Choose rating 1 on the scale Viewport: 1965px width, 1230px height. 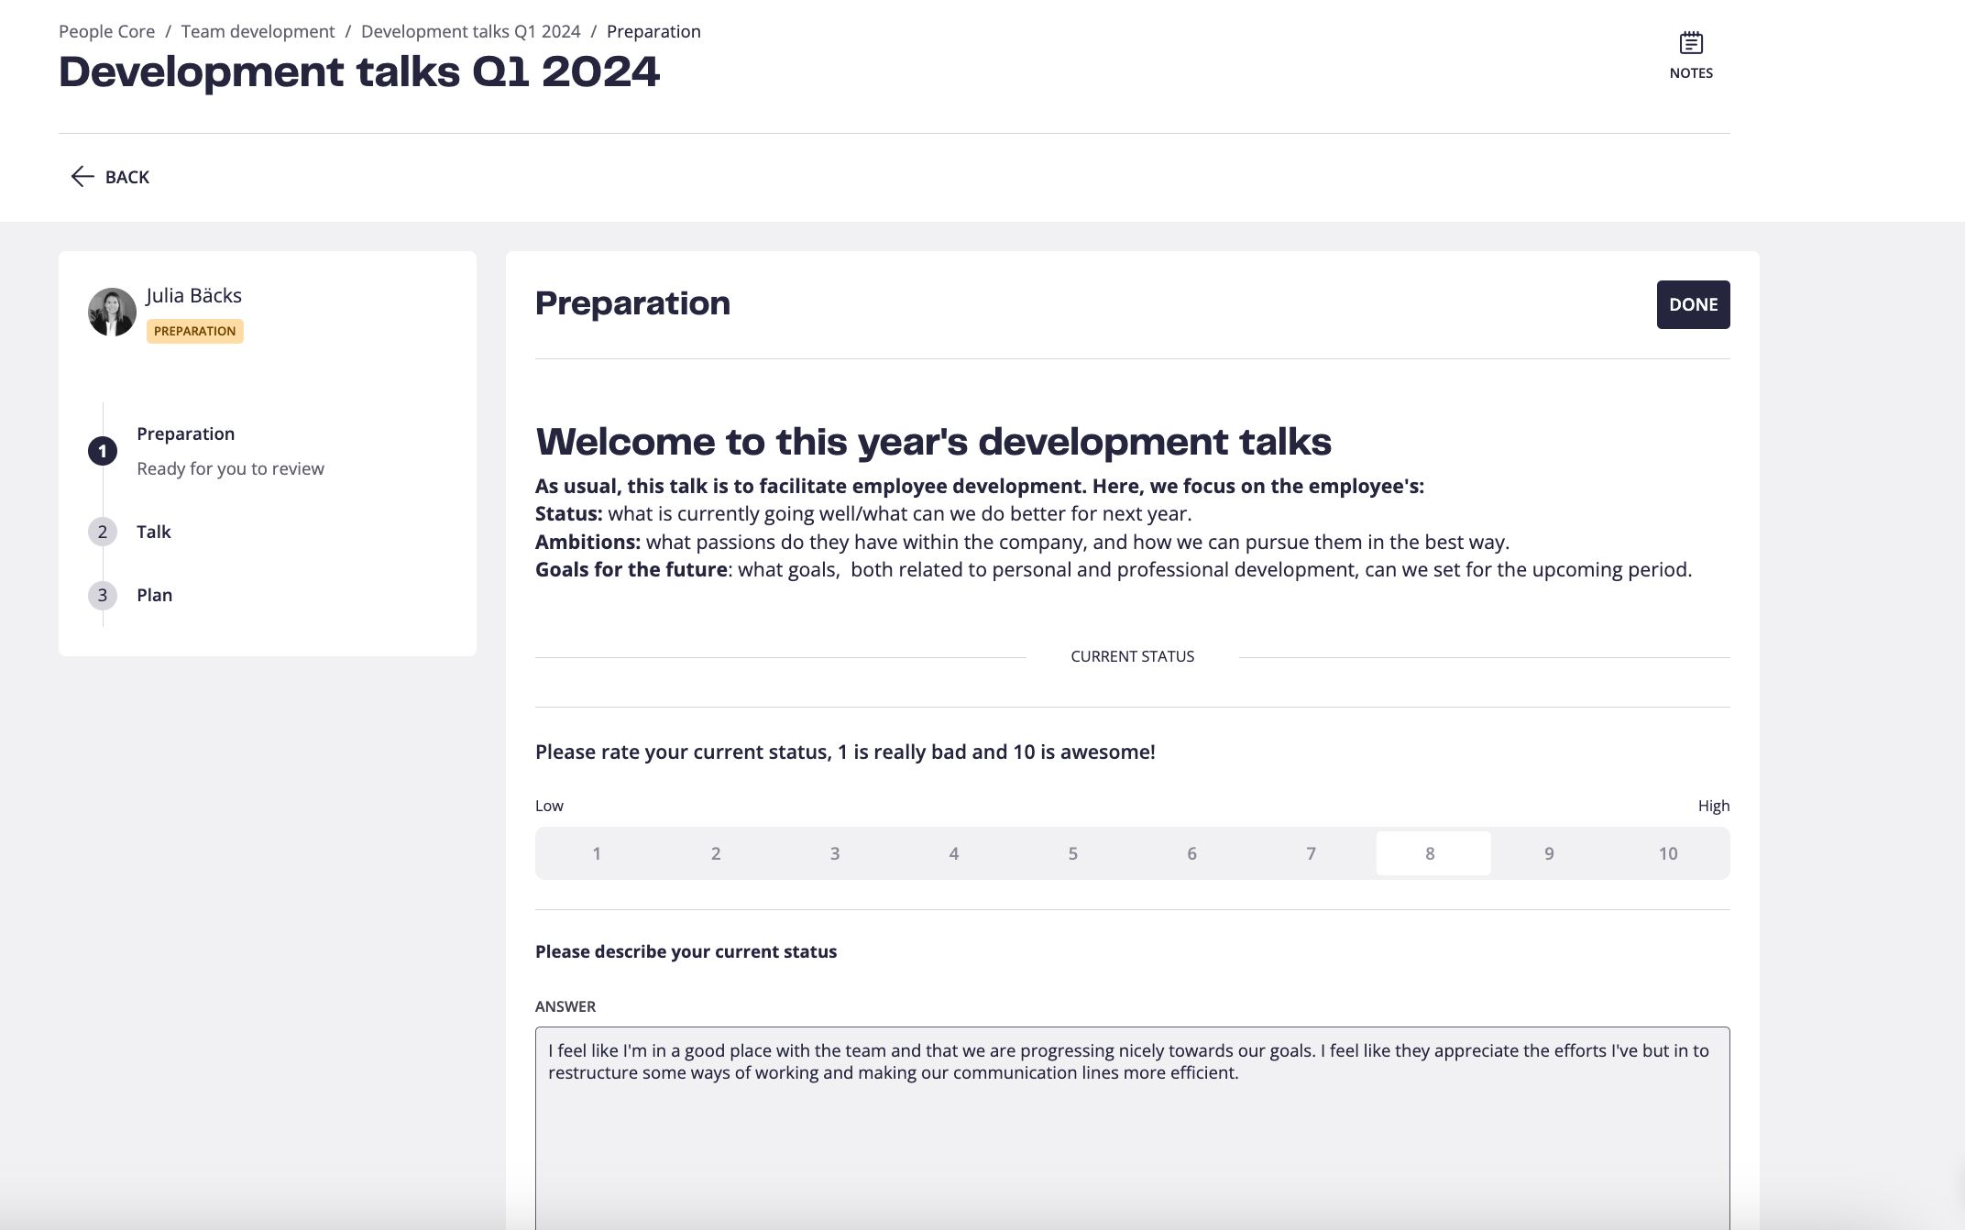tap(597, 853)
